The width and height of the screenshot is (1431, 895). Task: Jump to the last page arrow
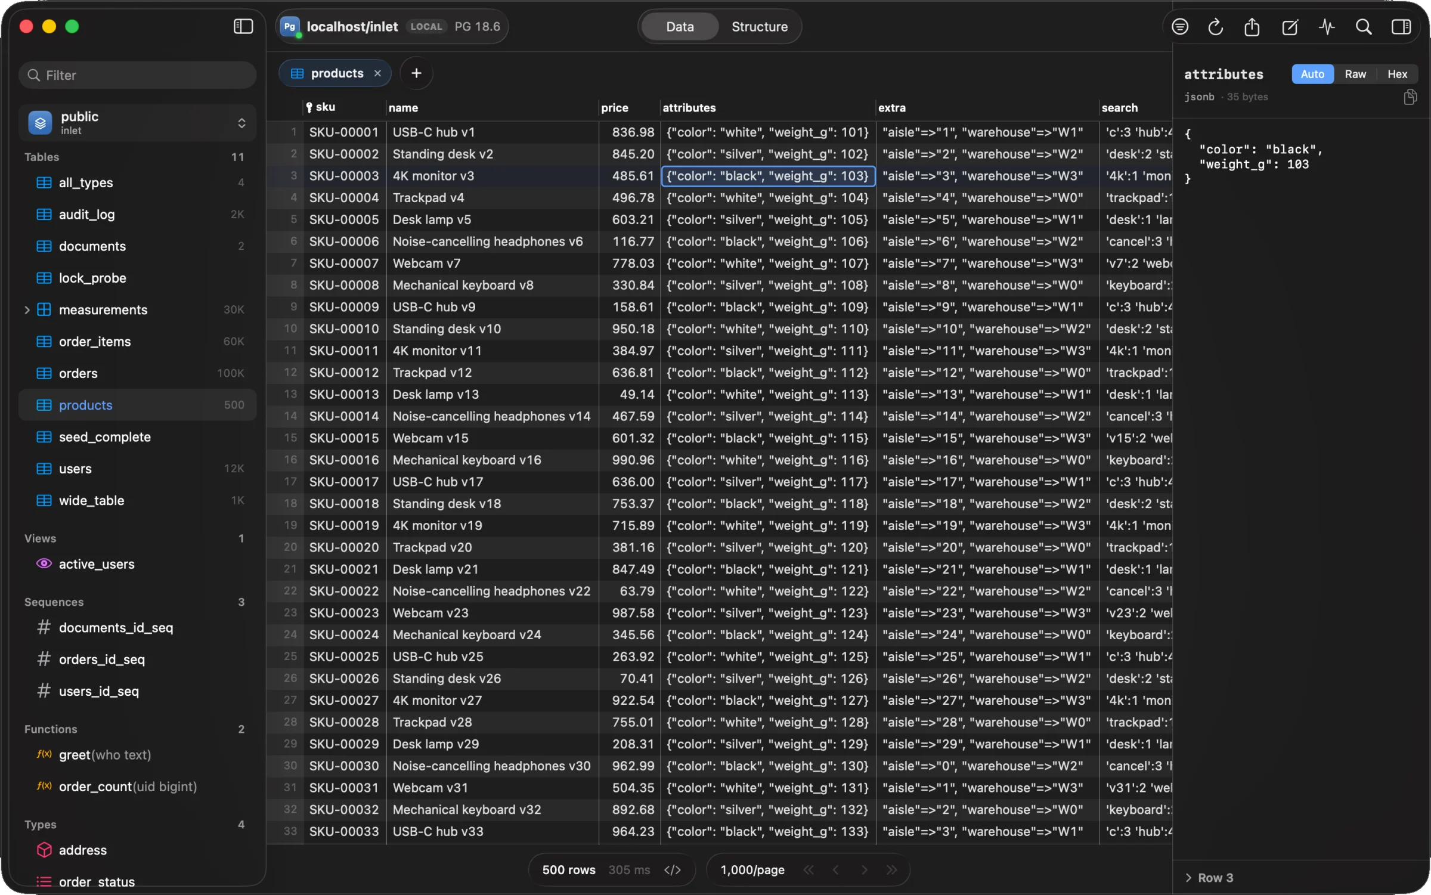coord(891,869)
